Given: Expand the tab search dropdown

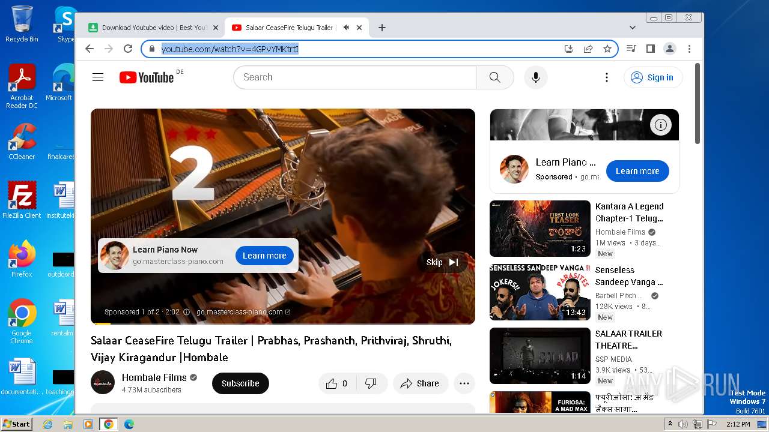Looking at the screenshot, I should [632, 28].
